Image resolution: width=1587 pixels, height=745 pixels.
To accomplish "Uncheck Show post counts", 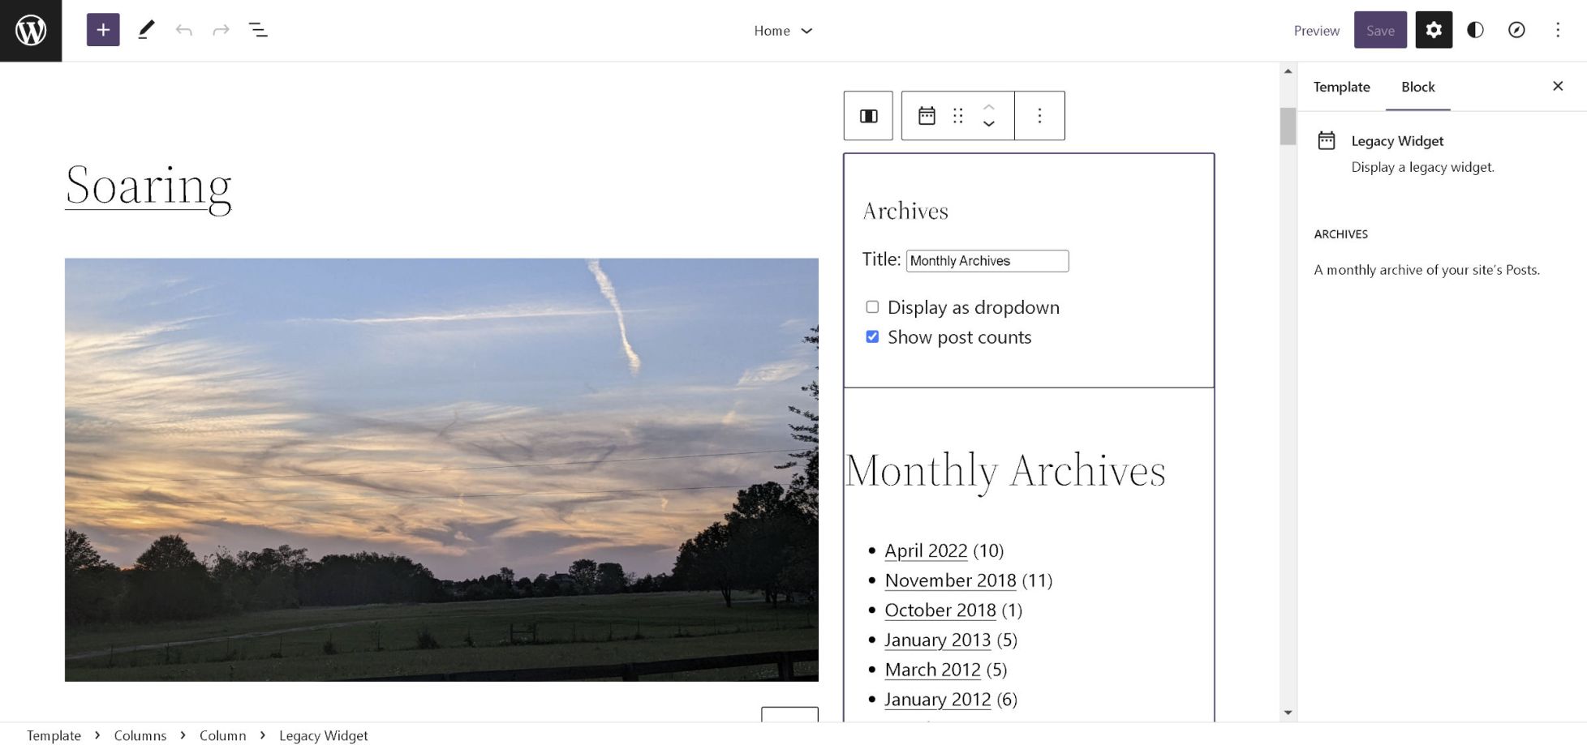I will click(871, 336).
